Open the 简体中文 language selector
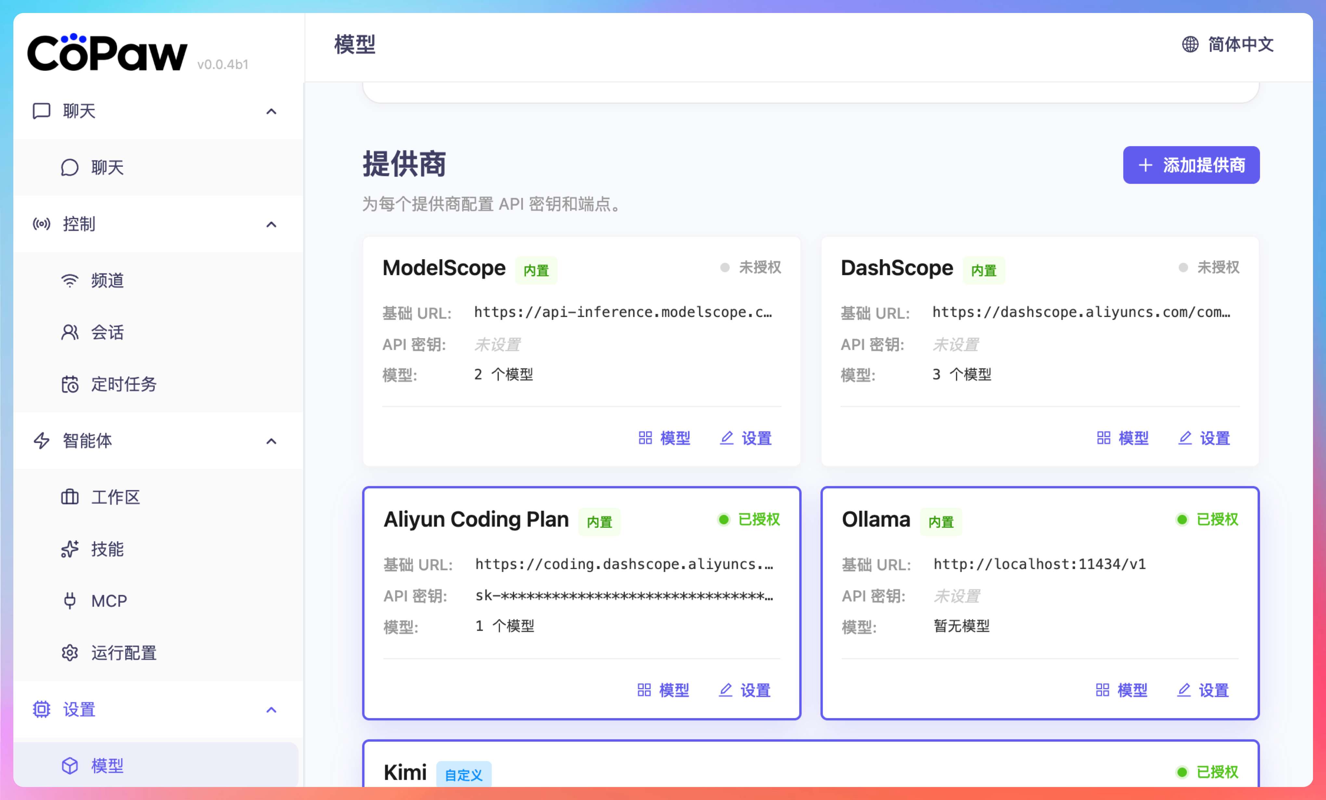The image size is (1326, 800). coord(1240,45)
